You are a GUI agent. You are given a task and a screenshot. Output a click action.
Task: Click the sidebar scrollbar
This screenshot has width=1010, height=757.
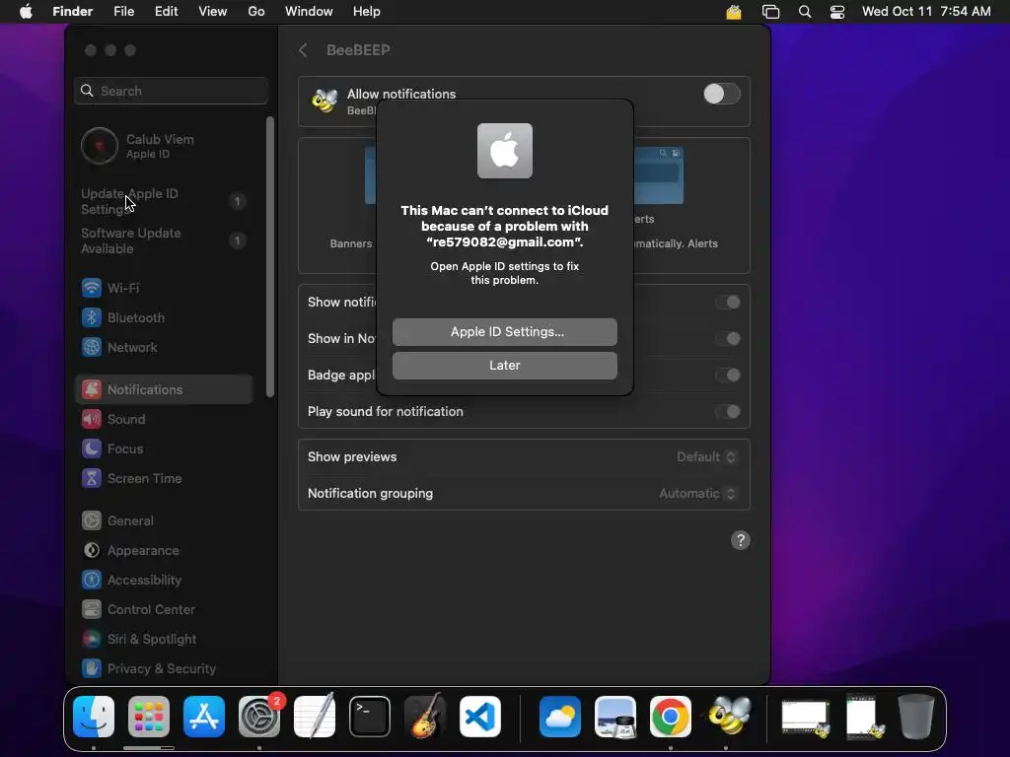[270, 257]
